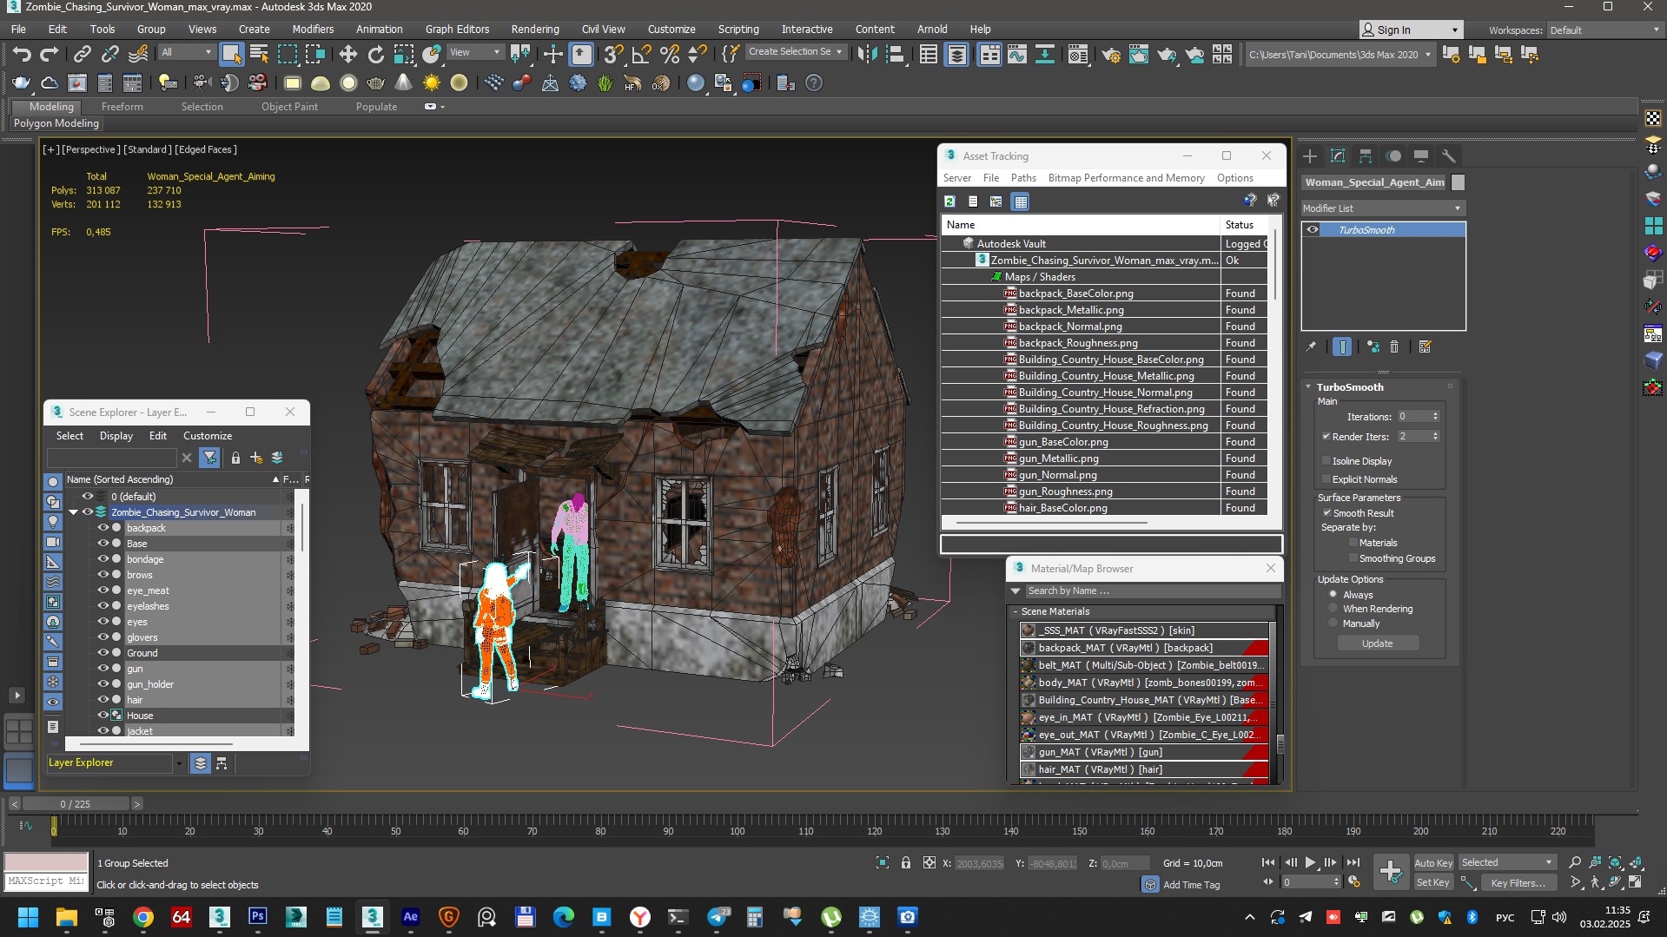The image size is (1667, 937).
Task: Click the Mirror tool icon
Action: 867,54
